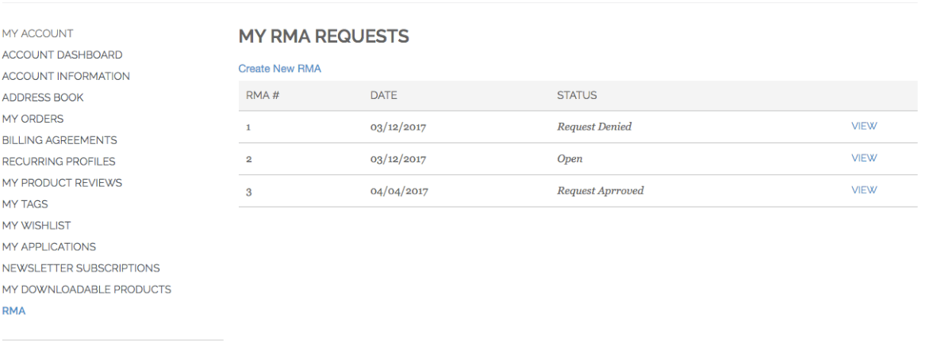Select Recurring Profiles in sidebar
The width and height of the screenshot is (952, 342).
click(59, 161)
